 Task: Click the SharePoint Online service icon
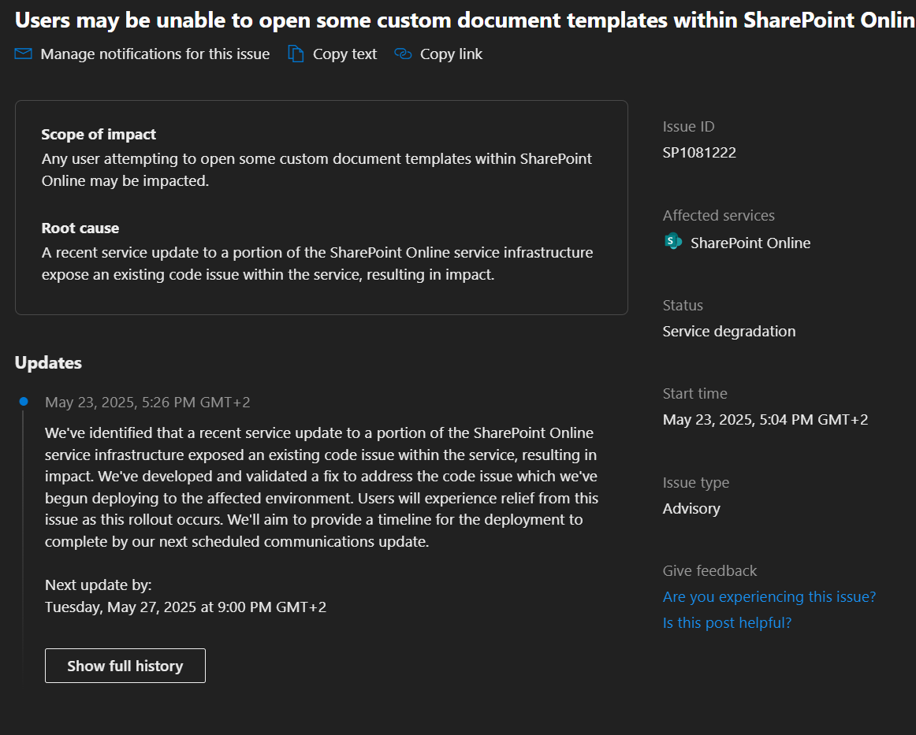pos(673,241)
